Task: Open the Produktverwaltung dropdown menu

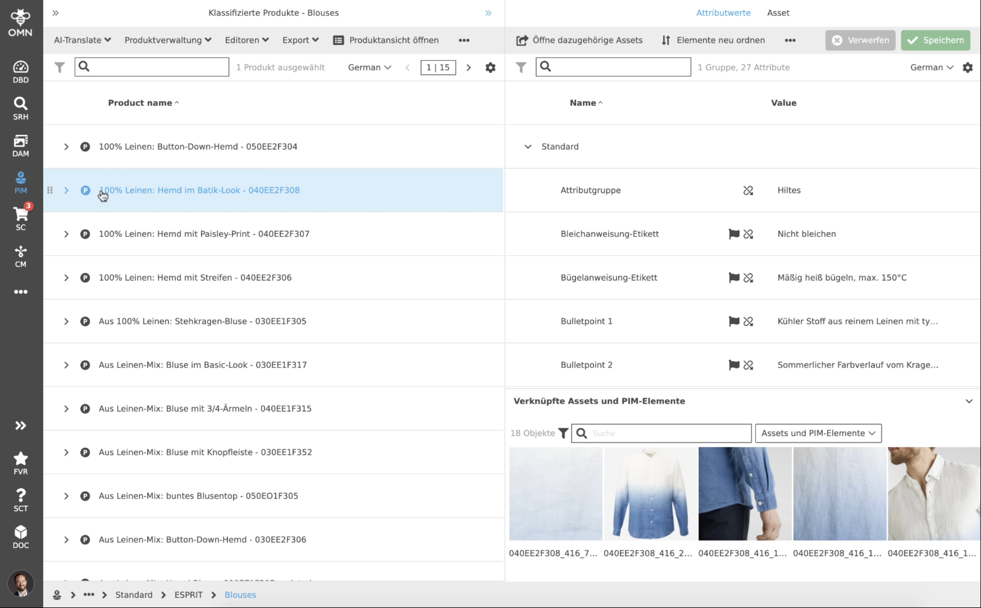Action: (x=168, y=40)
